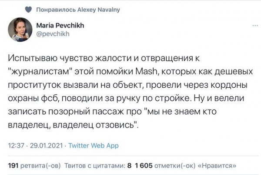Open Твитов с цитатами list
Viewport: 261px width, 175px height.
[95, 166]
